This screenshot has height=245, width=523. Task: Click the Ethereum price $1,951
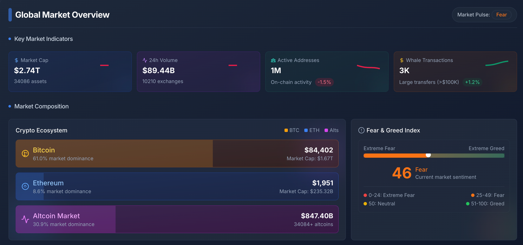coord(323,183)
